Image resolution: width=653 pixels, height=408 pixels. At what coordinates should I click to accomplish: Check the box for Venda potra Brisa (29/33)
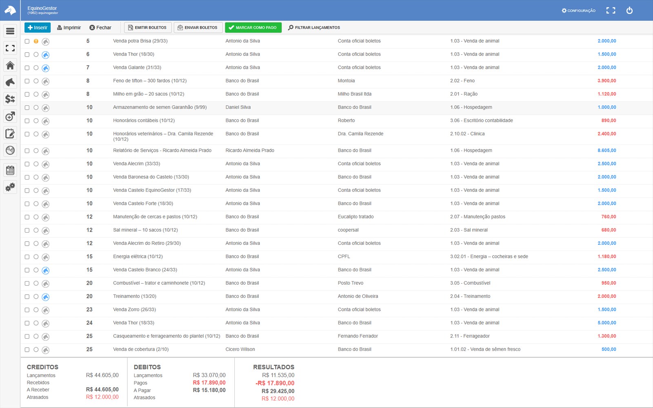tap(27, 41)
